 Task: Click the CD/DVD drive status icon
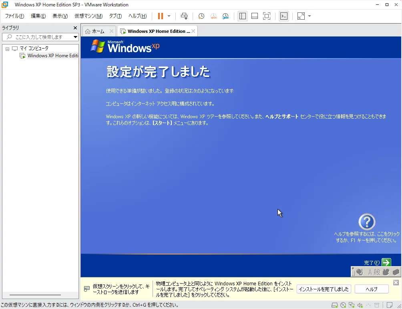pos(343,305)
